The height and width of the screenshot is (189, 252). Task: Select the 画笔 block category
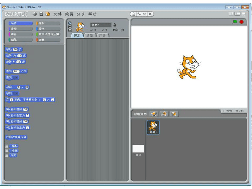[x=21, y=40]
